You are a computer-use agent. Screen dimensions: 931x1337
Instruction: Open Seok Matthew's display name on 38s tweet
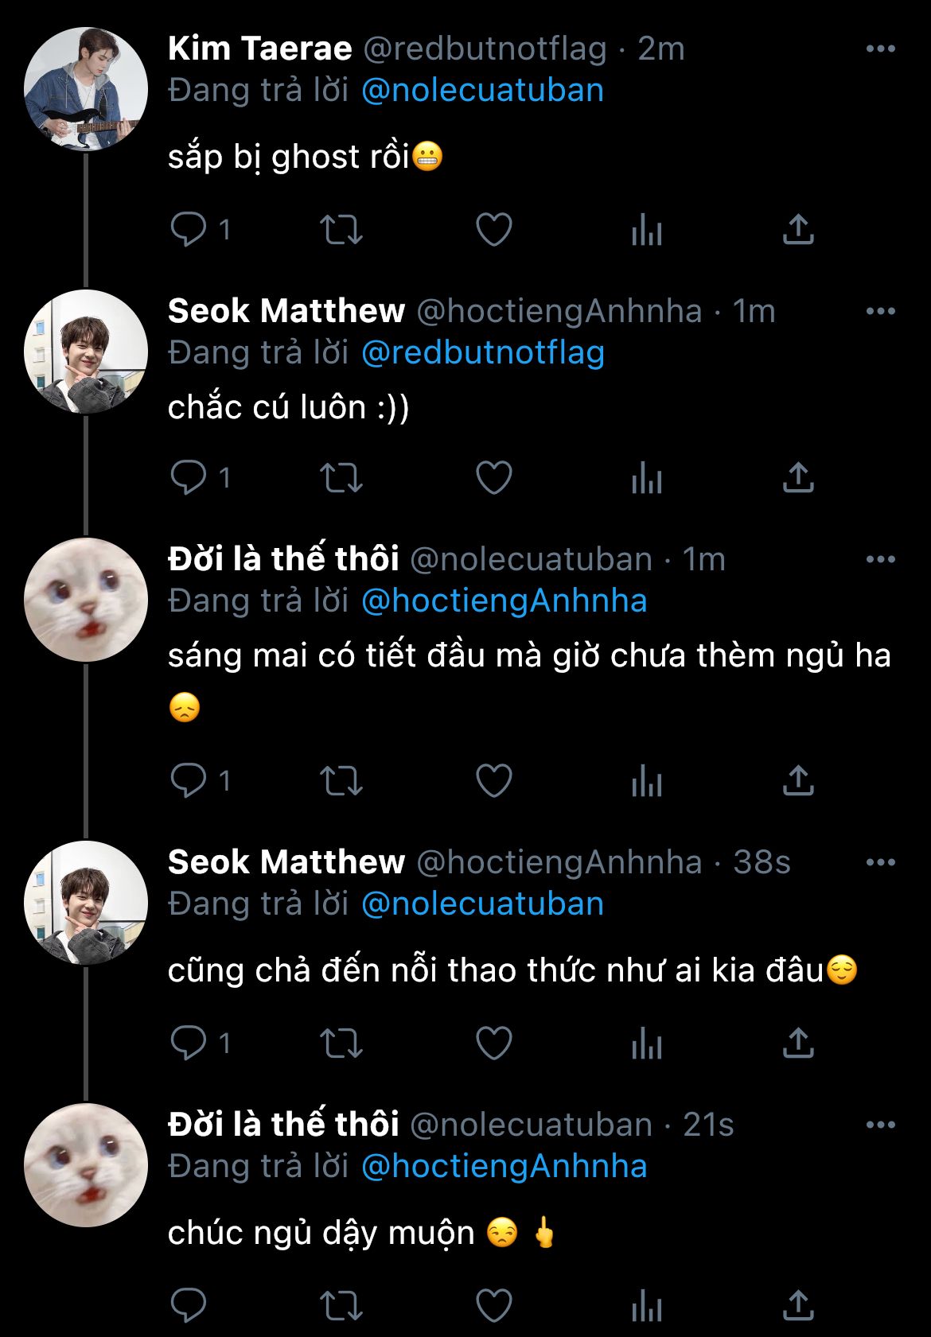[286, 862]
